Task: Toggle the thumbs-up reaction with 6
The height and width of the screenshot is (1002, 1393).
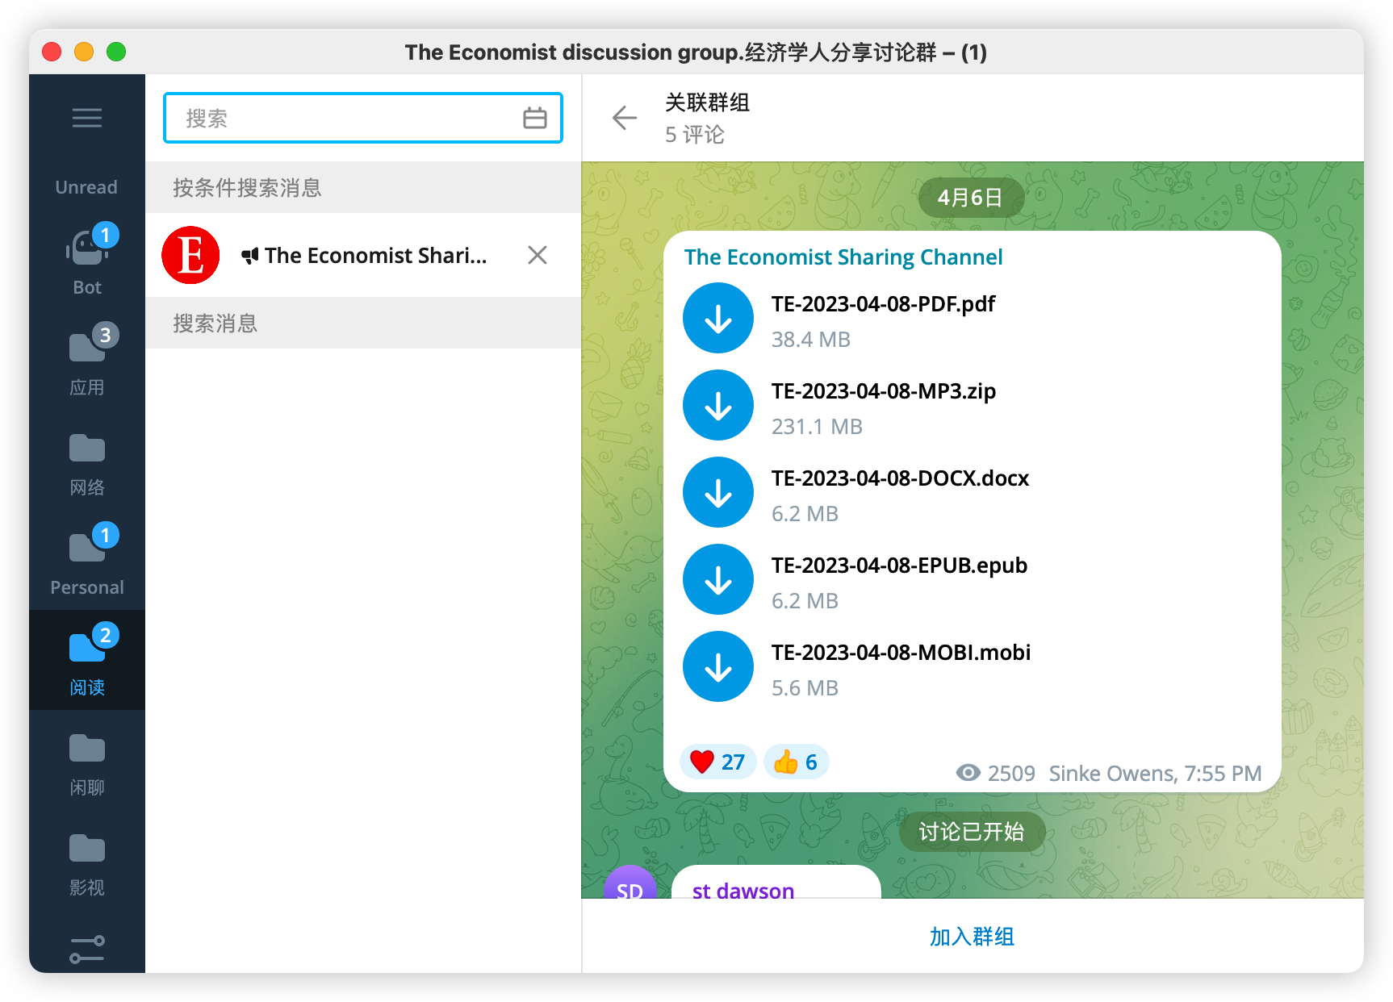Action: pos(796,762)
